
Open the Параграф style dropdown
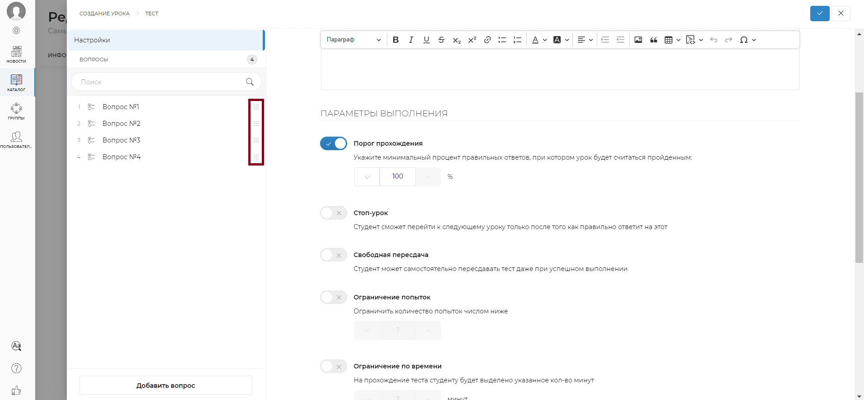pos(354,40)
